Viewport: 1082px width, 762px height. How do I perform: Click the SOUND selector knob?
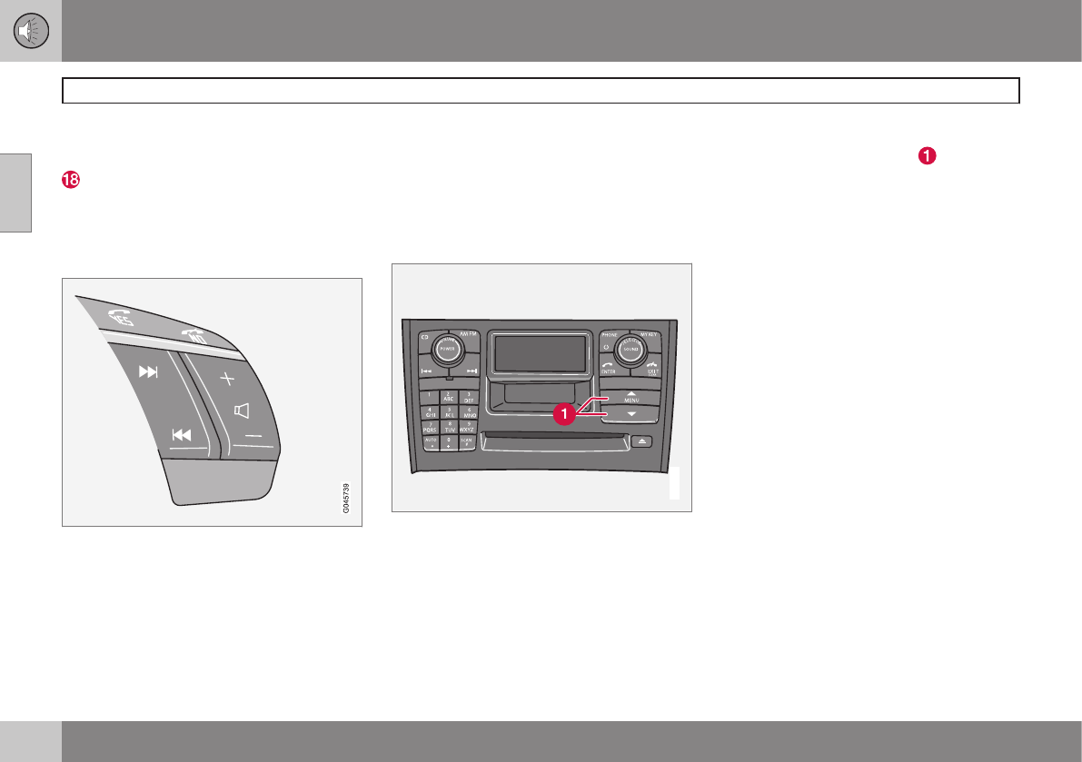coord(630,350)
